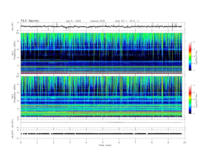
Task: Click inside the ch.2 spectrogram panel
Action: (x=102, y=97)
